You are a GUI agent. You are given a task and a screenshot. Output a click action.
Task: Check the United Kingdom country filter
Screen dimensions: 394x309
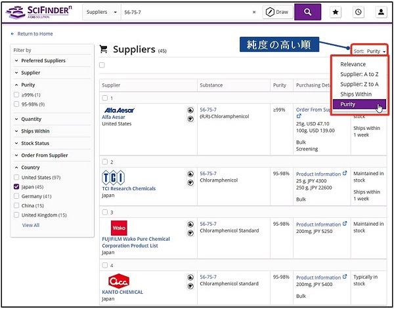tap(16, 215)
